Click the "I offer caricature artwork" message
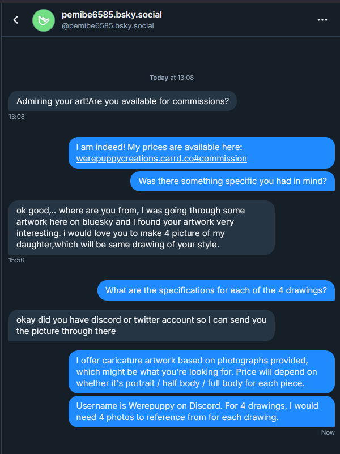This screenshot has height=454, width=340. [202, 371]
